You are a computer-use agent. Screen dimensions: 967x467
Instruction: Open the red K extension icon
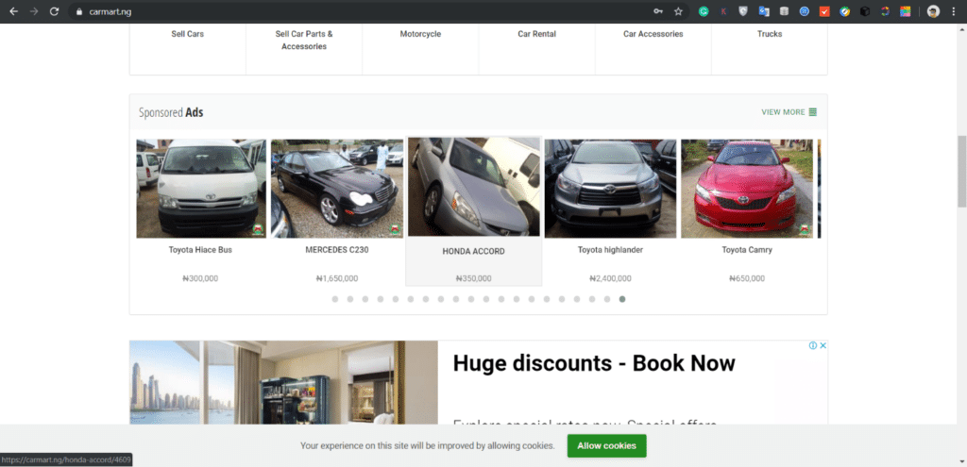pos(723,11)
